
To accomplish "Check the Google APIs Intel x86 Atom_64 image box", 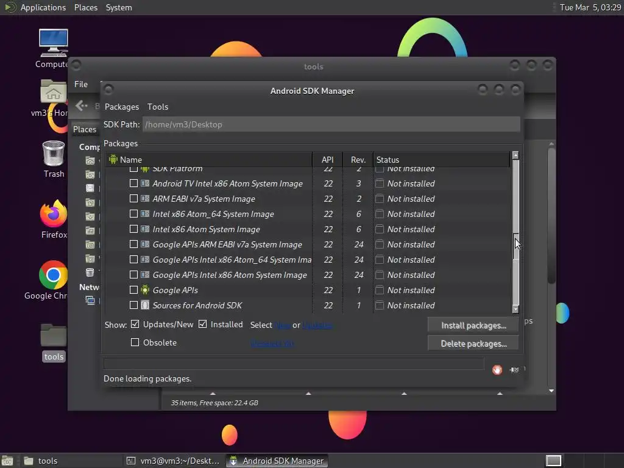I will click(133, 259).
